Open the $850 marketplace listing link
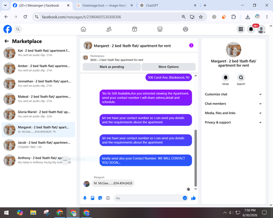The image size is (273, 218). tap(117, 60)
